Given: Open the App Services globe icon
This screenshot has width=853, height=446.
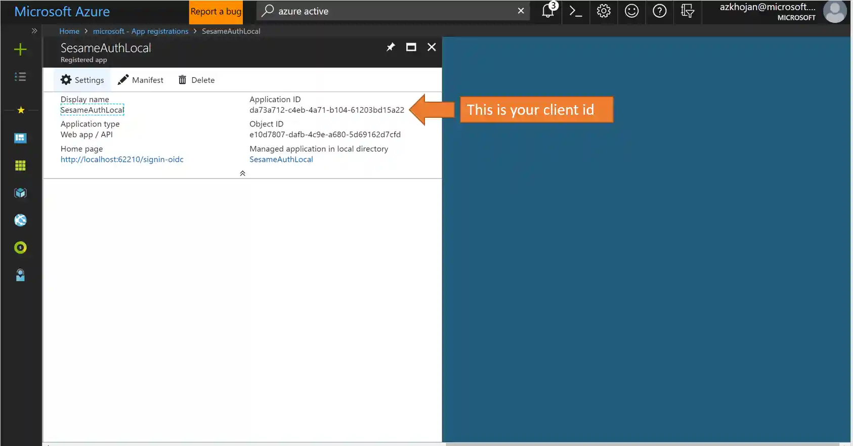Looking at the screenshot, I should (20, 220).
